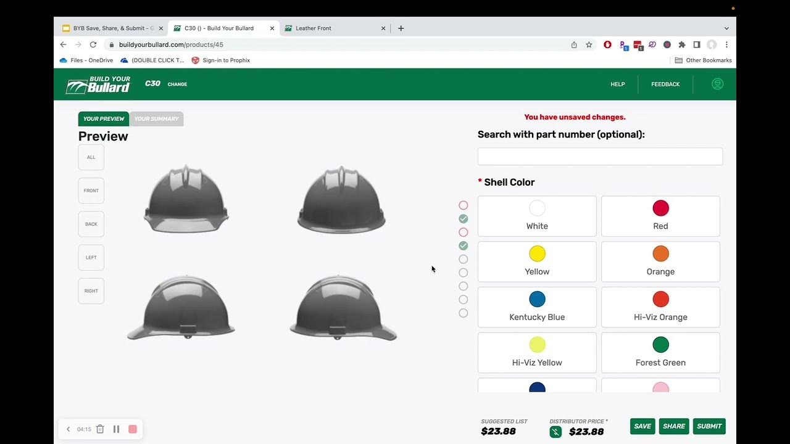Click the browser back arrow
The image size is (790, 444).
63,44
